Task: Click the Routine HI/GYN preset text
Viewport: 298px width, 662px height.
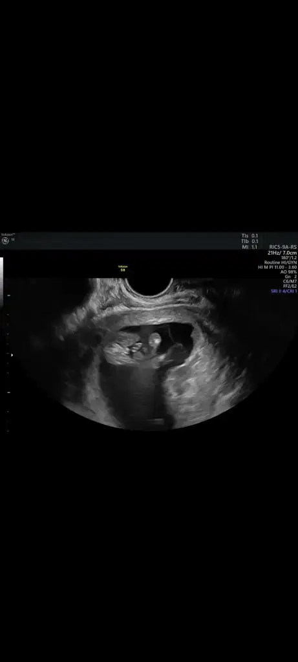Action: pos(281,262)
